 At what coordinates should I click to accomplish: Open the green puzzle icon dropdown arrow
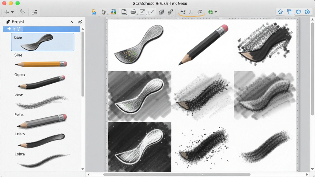pyautogui.click(x=216, y=12)
